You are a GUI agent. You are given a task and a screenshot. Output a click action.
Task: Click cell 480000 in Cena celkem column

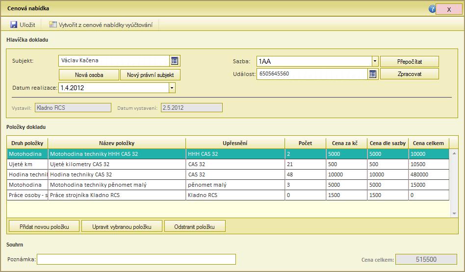[x=429, y=174]
